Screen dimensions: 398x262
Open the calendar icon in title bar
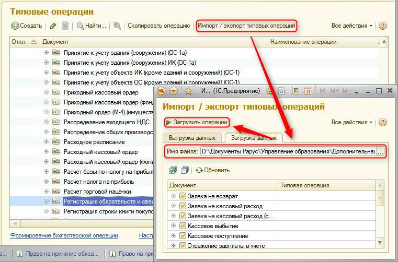point(308,91)
